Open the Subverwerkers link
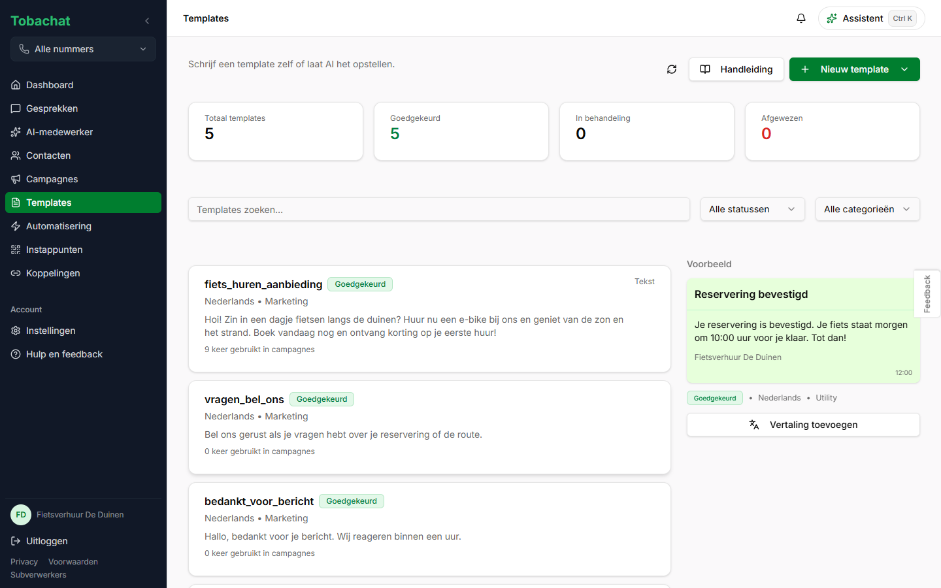The image size is (941, 588). pos(39,575)
